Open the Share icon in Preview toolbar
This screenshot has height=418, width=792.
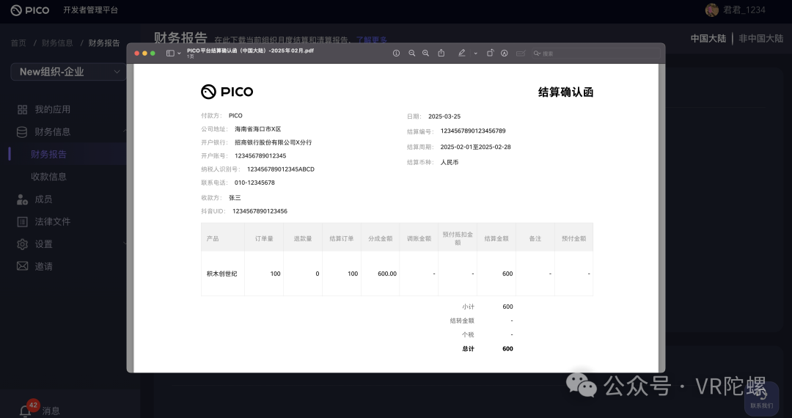point(441,53)
